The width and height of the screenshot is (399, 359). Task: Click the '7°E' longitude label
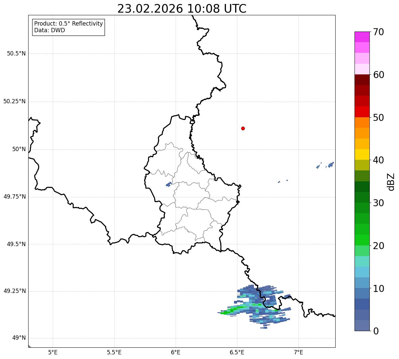[298, 352]
